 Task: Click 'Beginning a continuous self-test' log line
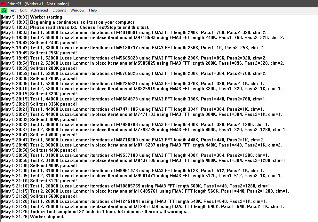pyautogui.click(x=68, y=22)
